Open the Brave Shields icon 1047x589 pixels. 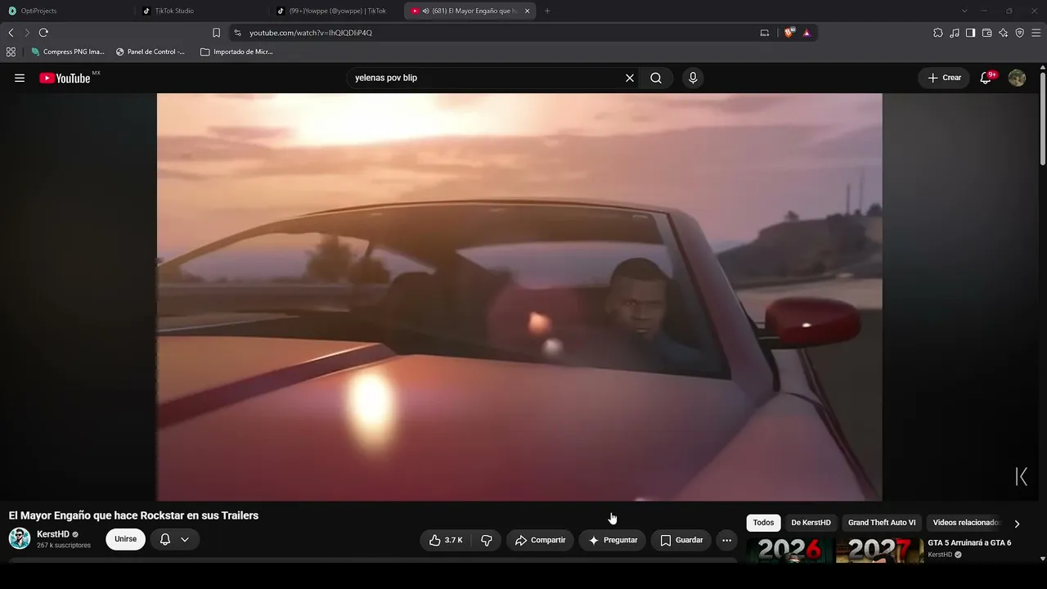point(789,33)
